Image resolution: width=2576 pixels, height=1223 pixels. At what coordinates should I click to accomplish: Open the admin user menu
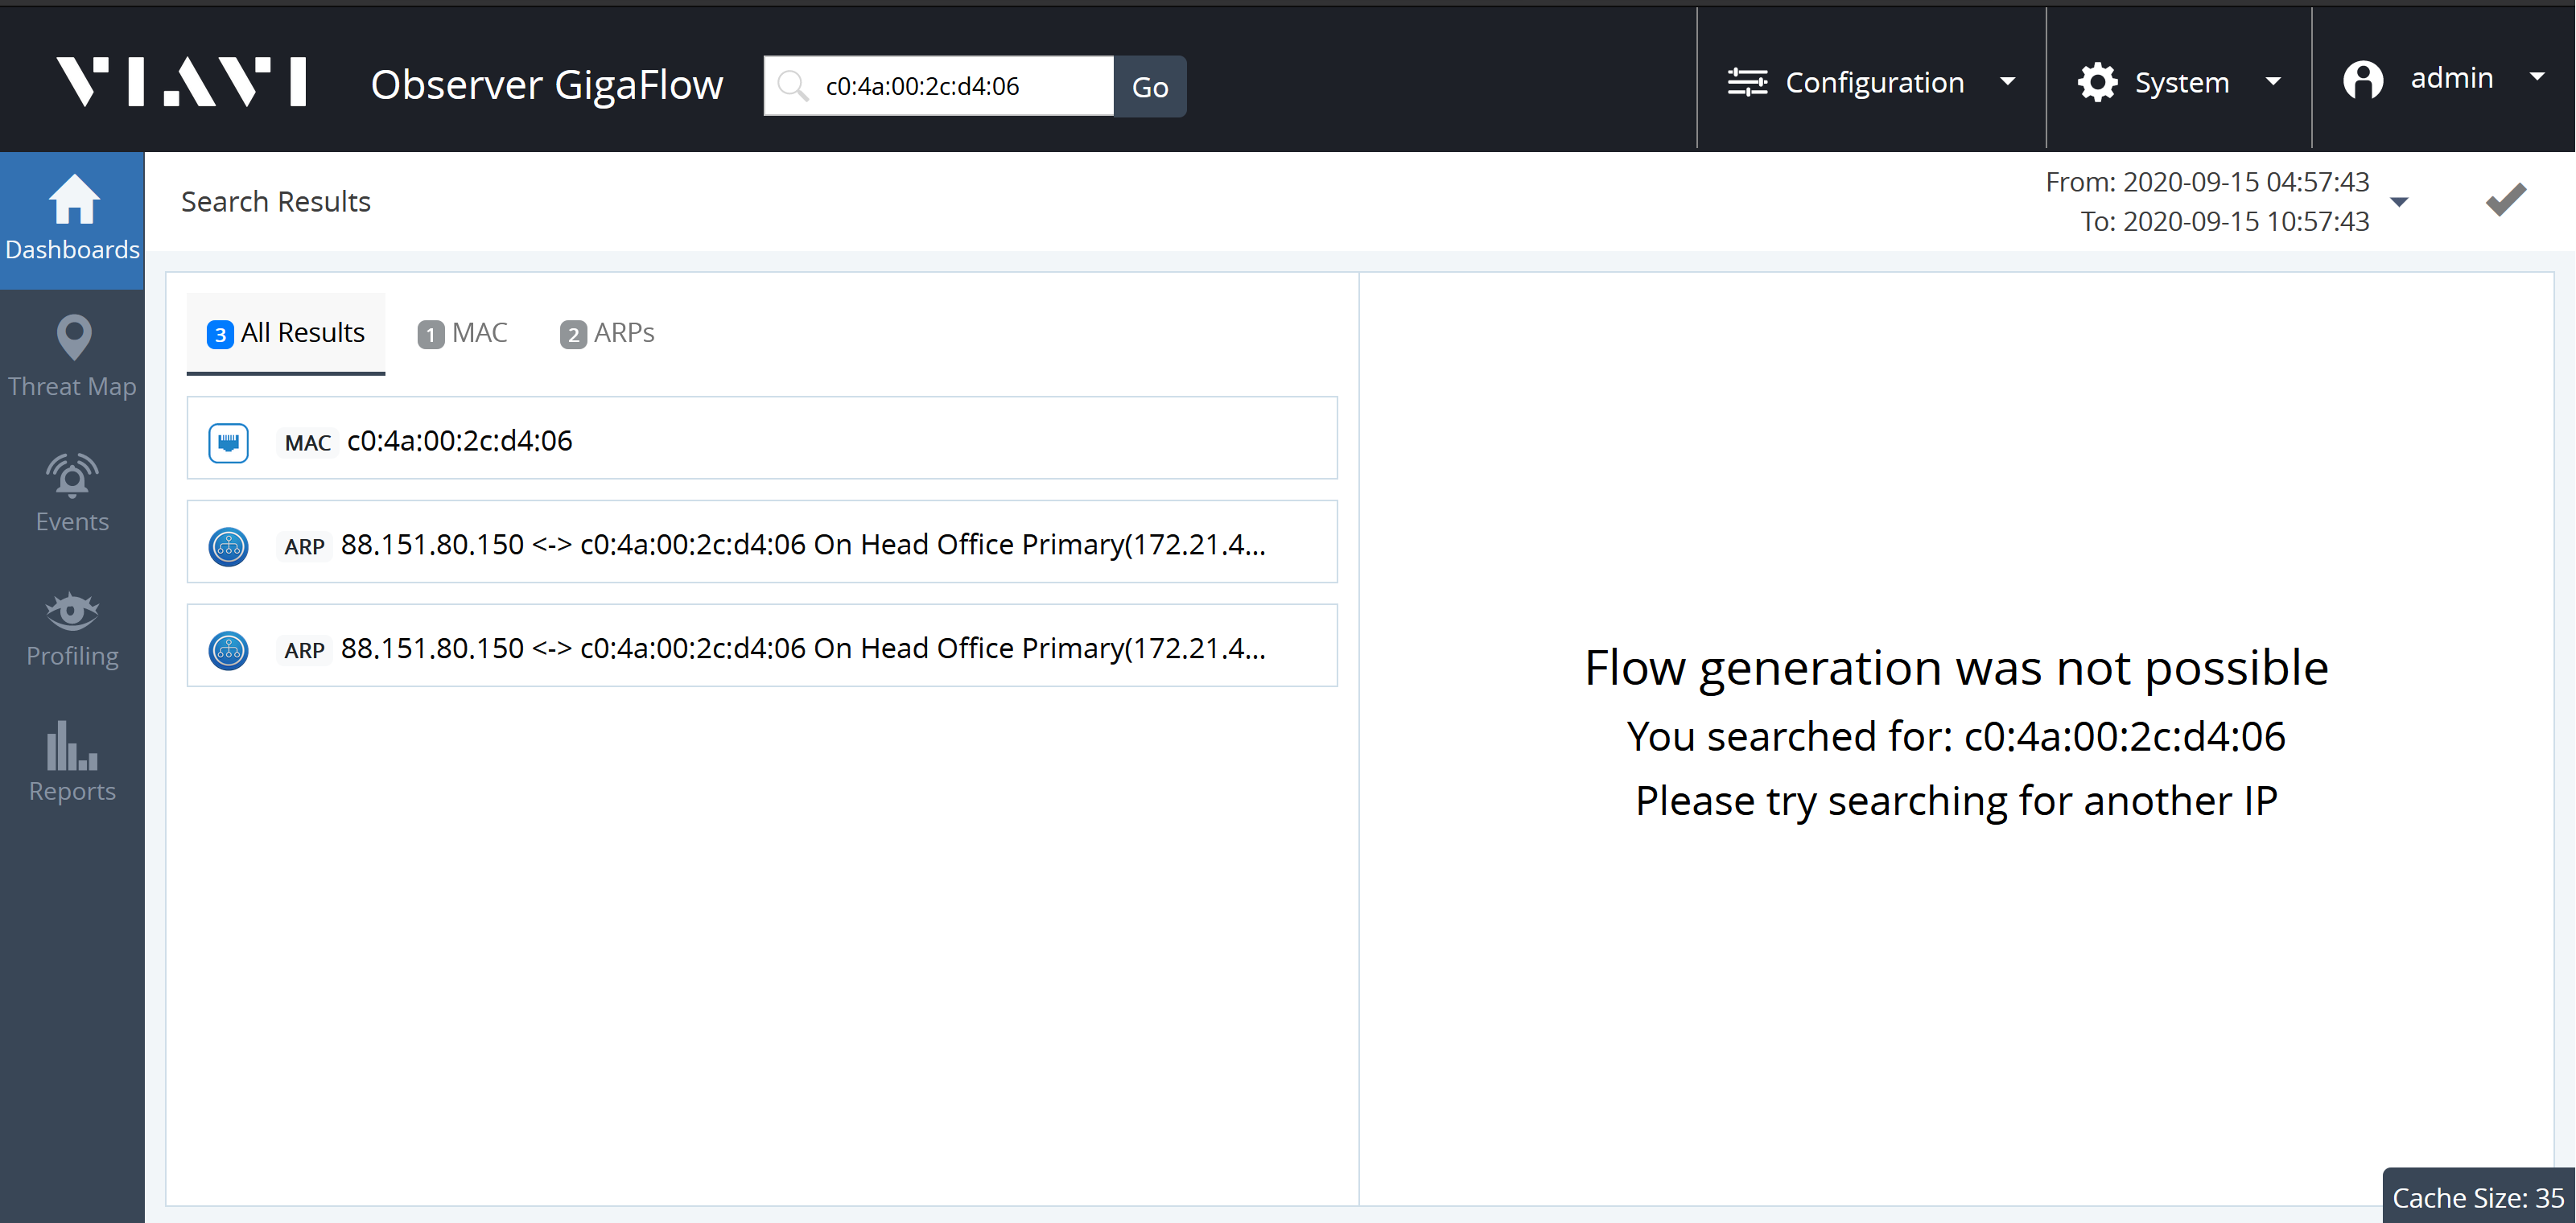pyautogui.click(x=2444, y=78)
